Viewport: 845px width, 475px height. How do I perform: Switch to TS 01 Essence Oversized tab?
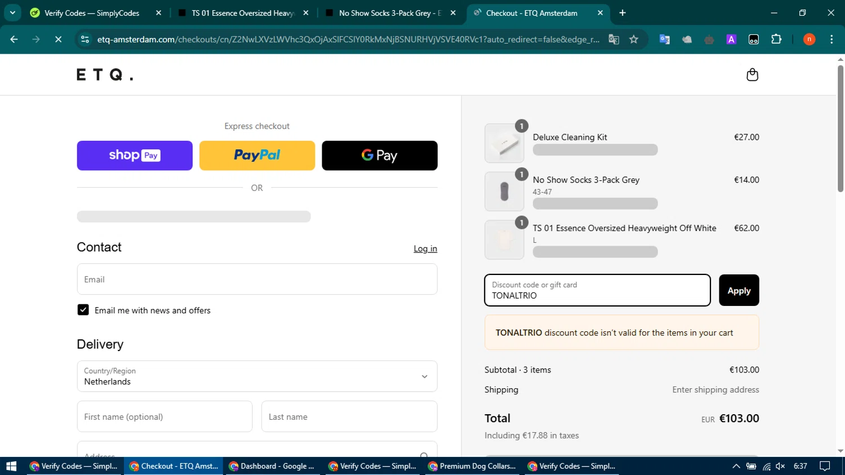point(242,13)
